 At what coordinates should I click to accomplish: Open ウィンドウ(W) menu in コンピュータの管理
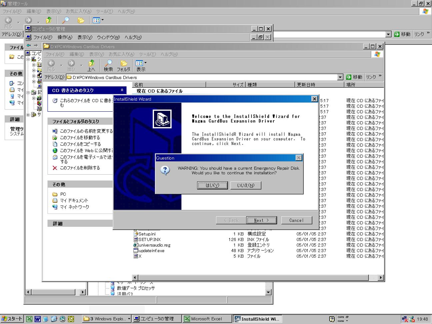(108, 37)
